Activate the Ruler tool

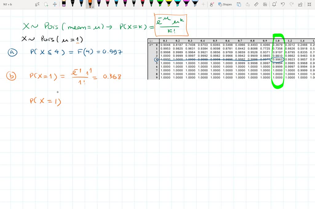coord(256,4)
